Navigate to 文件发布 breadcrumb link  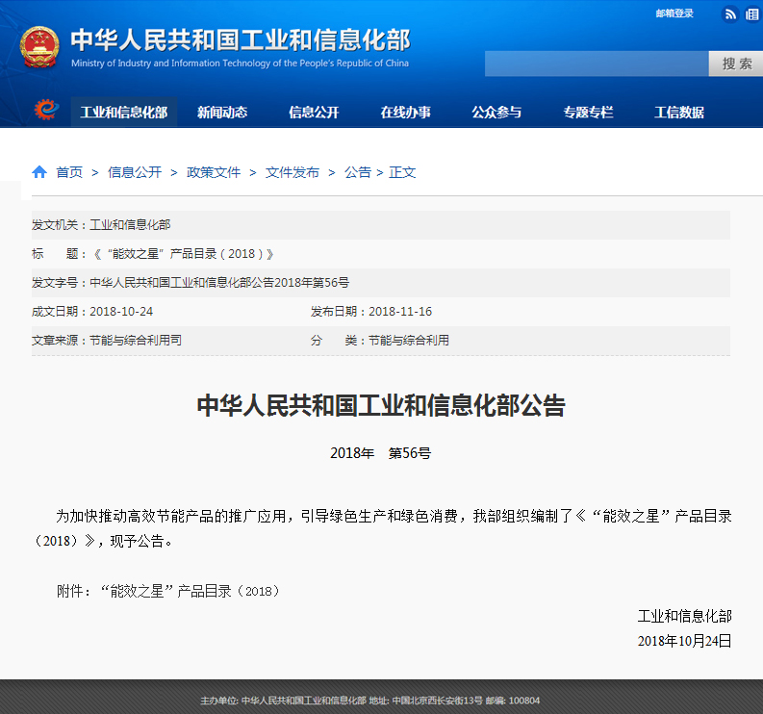[292, 172]
